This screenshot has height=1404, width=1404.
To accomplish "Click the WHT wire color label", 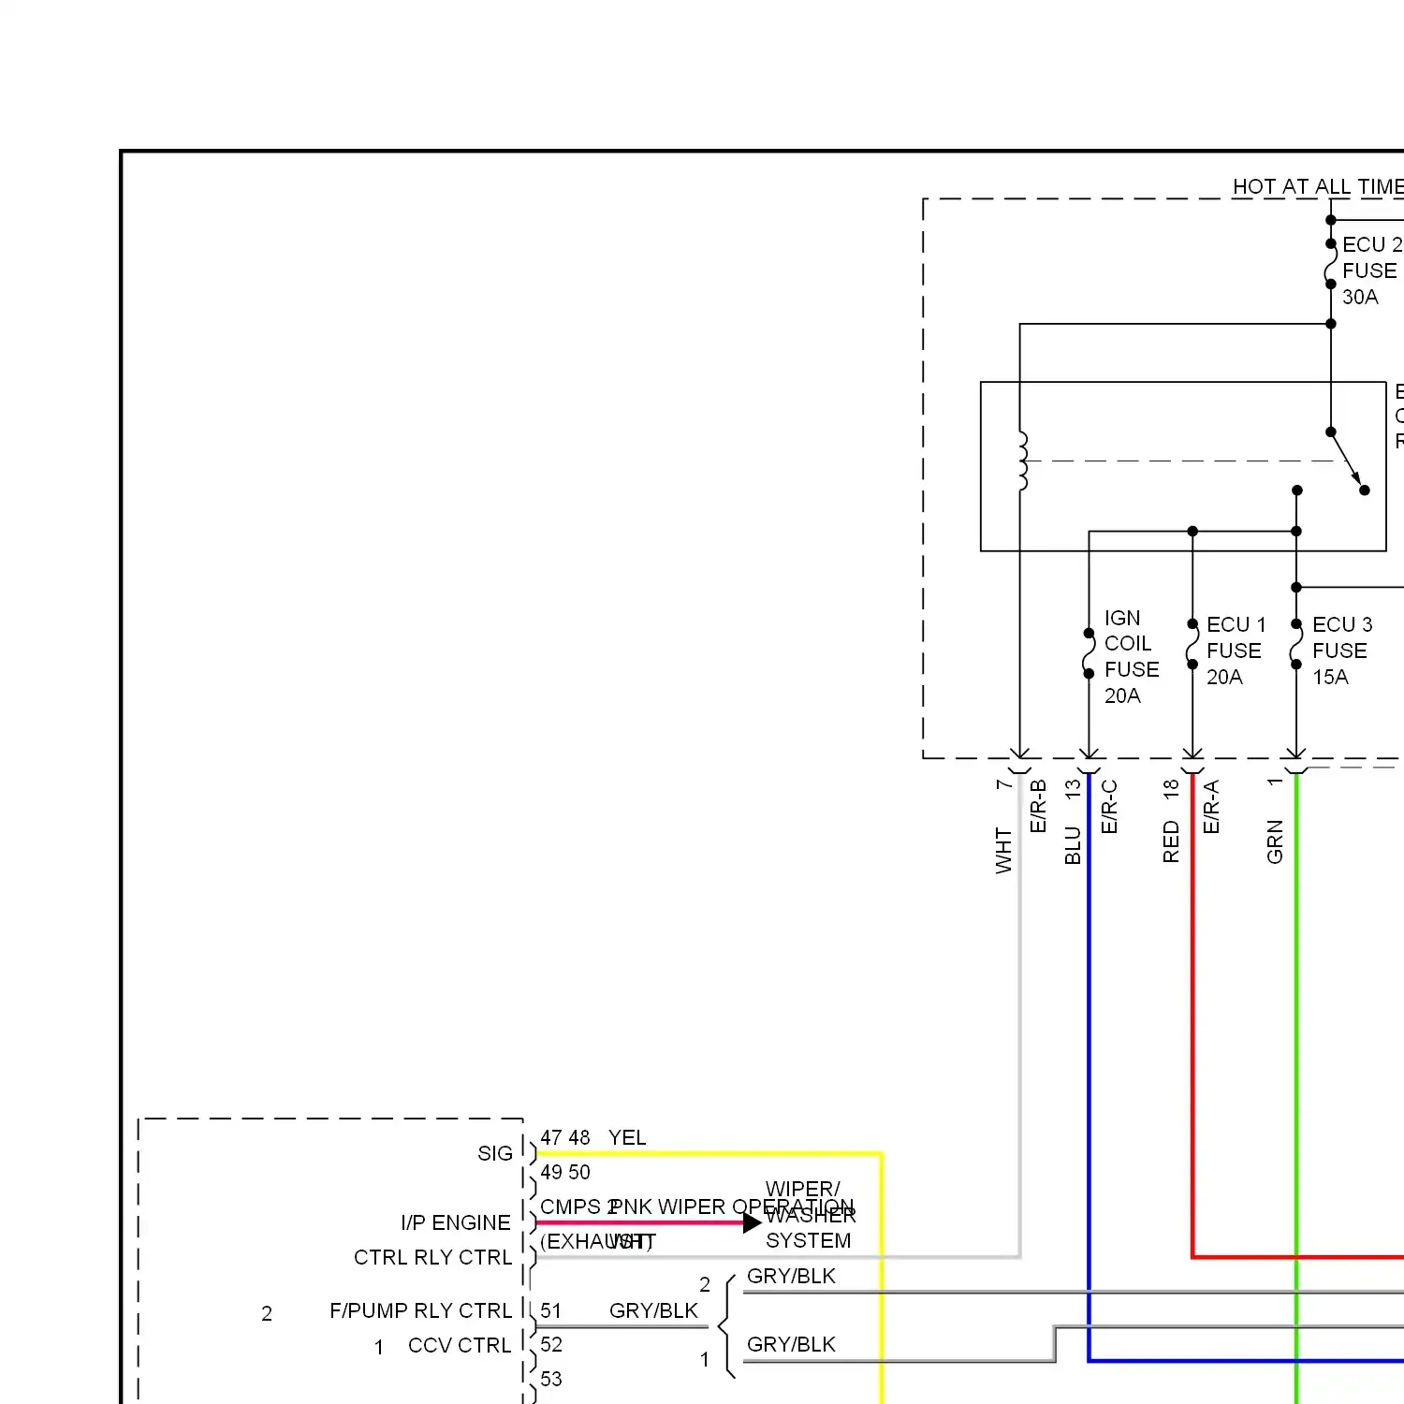I will [x=1003, y=850].
